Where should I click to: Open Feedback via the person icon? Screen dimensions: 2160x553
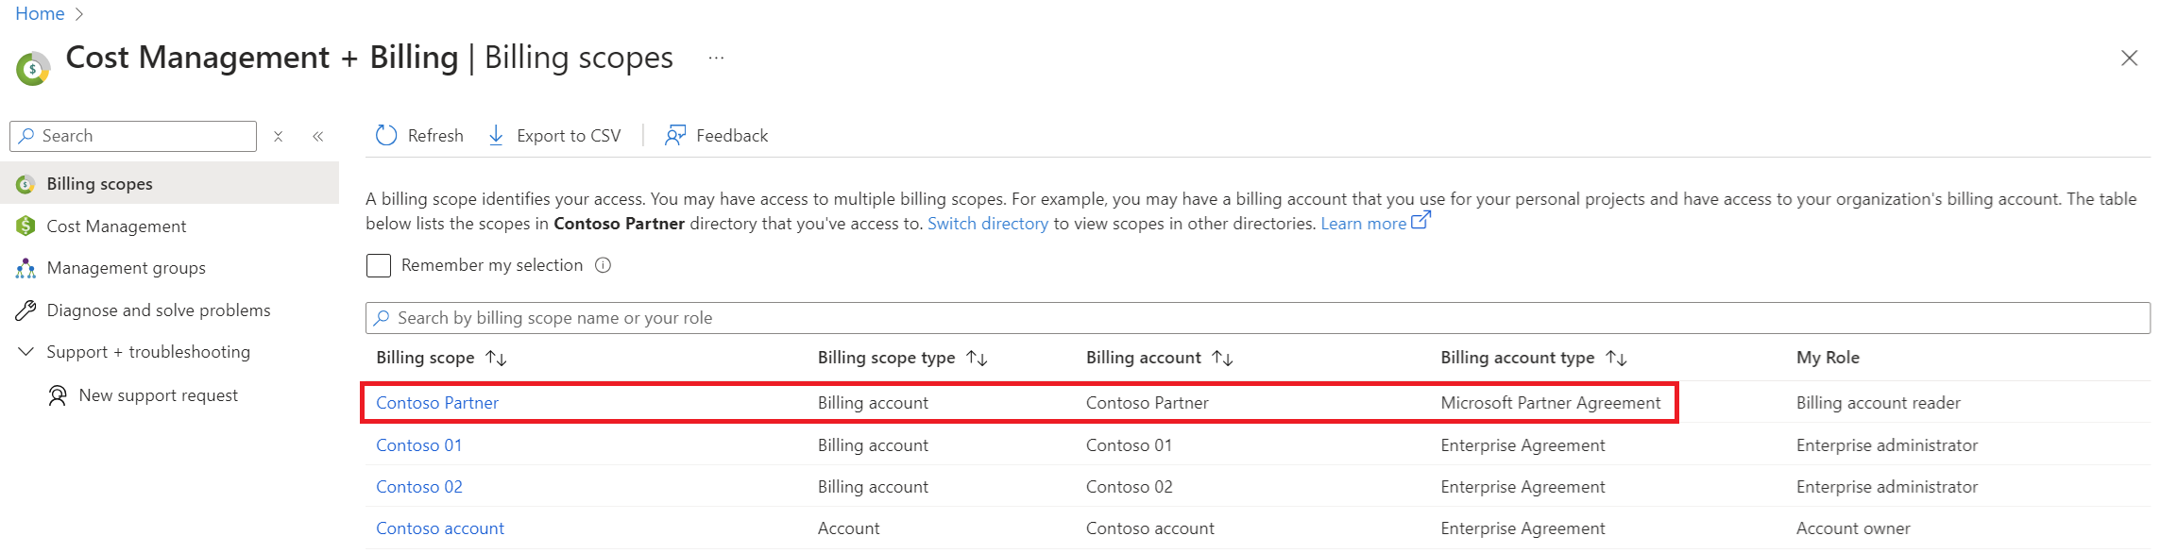point(674,136)
